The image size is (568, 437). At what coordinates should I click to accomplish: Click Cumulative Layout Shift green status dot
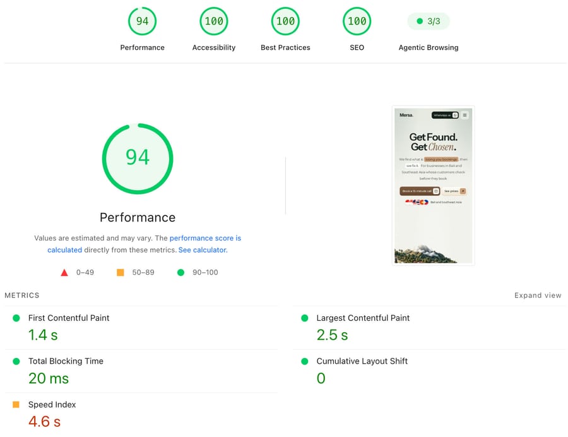(x=305, y=361)
